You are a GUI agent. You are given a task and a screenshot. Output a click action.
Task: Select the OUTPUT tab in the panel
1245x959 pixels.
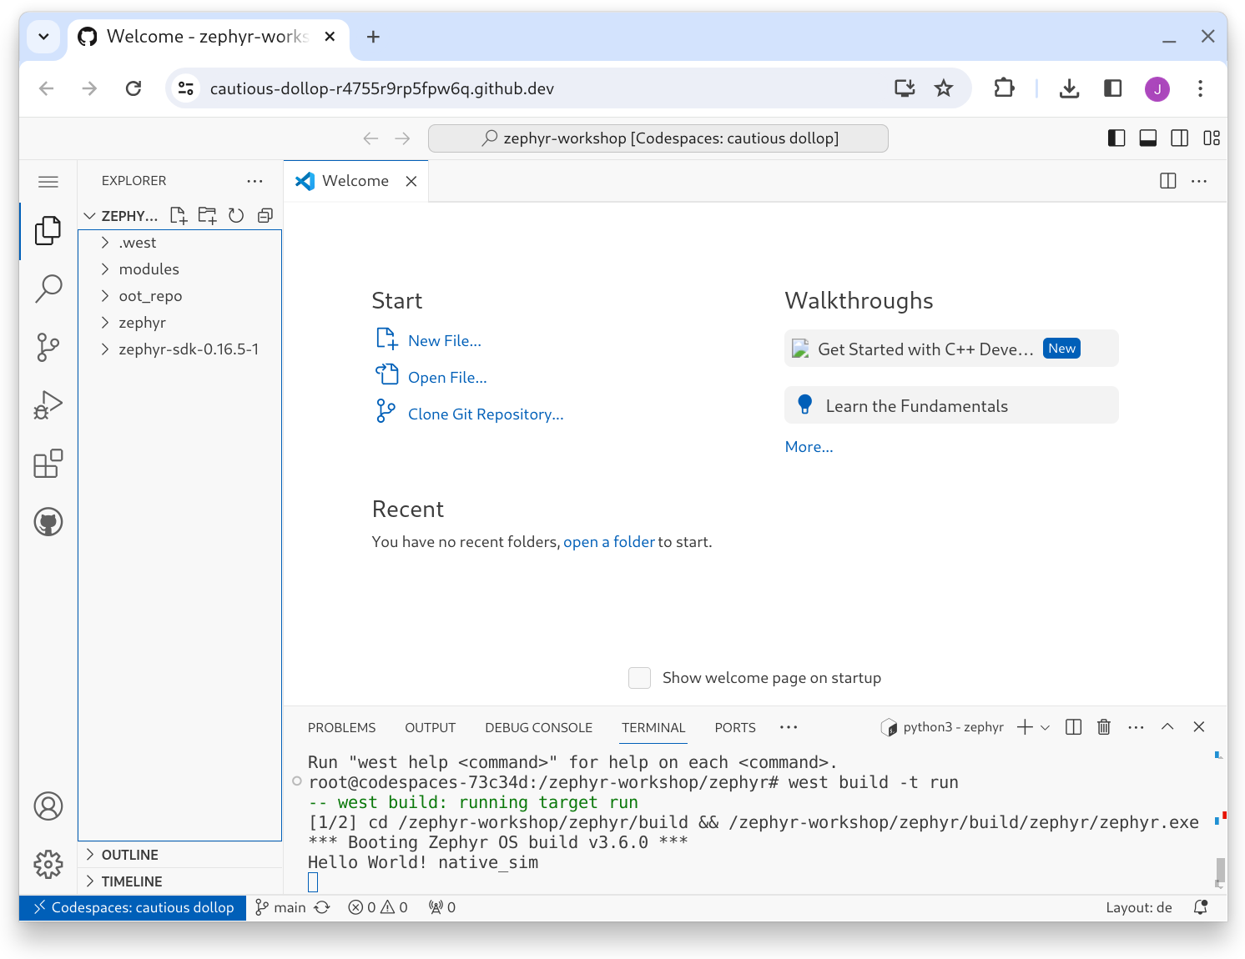tap(430, 727)
